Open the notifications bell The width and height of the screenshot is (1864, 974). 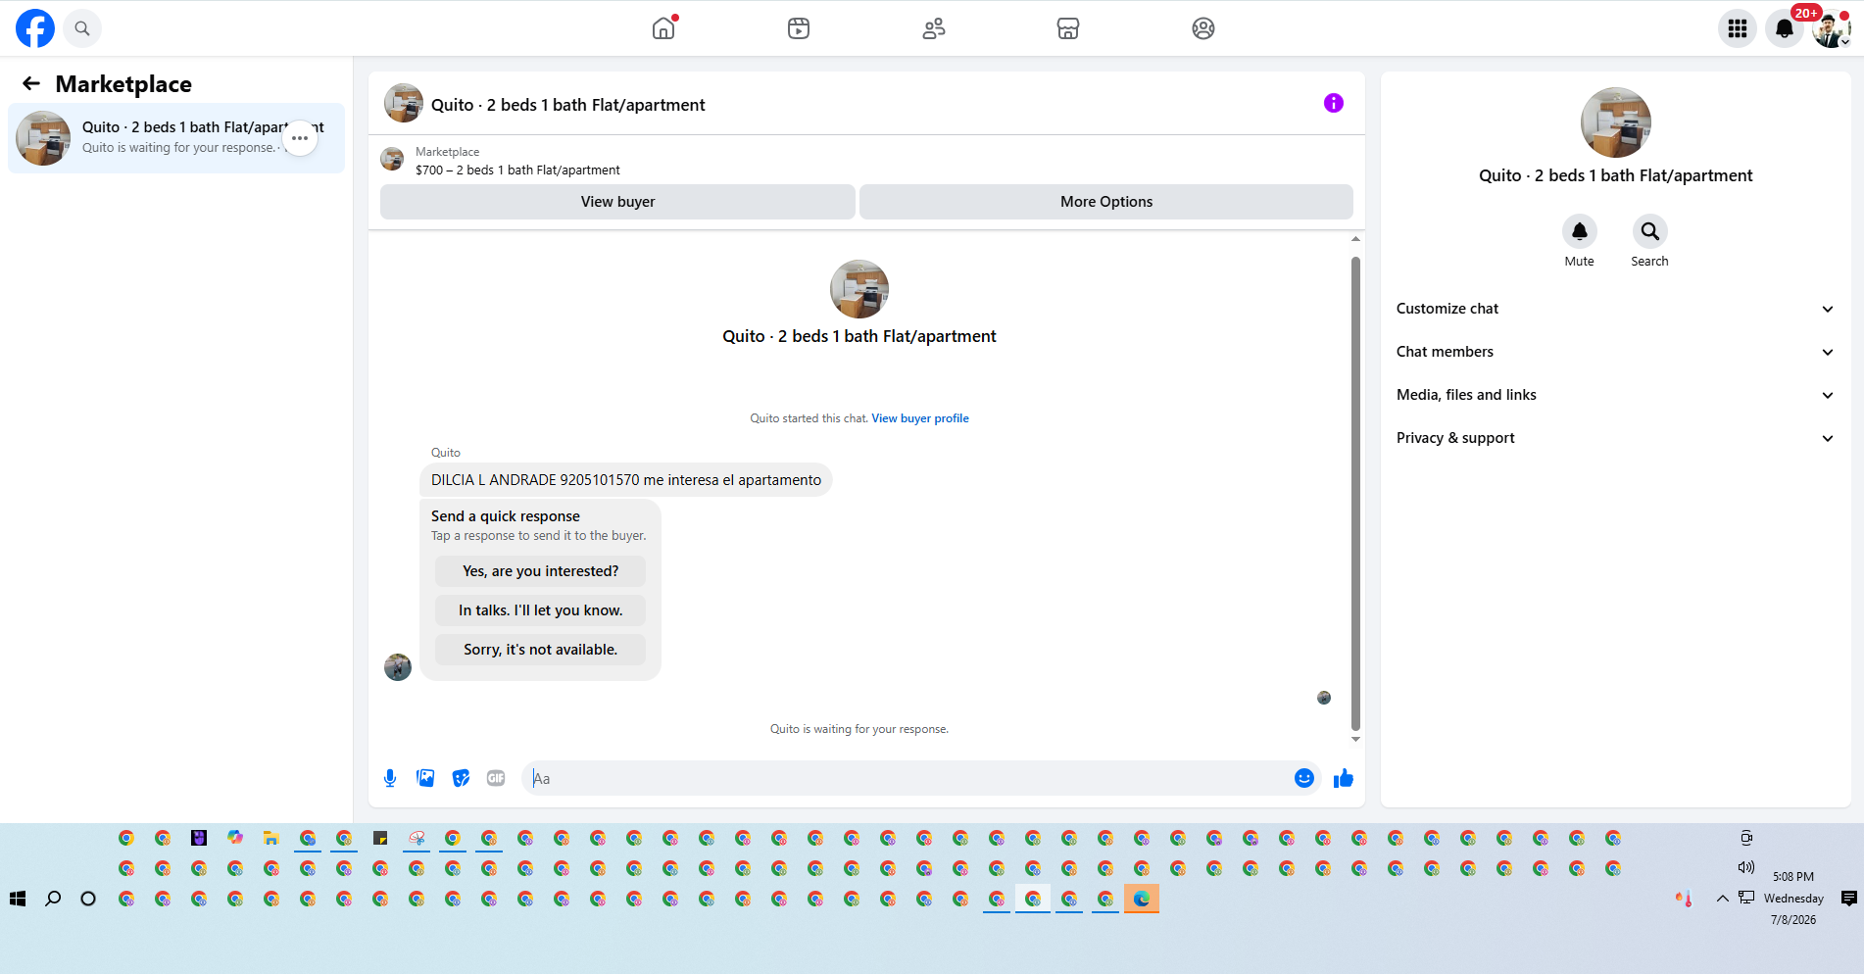(x=1785, y=28)
